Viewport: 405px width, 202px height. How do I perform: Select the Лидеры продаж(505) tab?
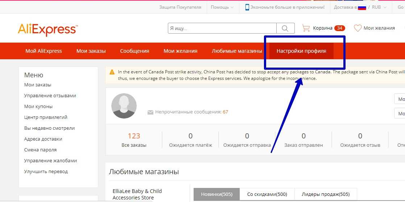click(x=326, y=194)
